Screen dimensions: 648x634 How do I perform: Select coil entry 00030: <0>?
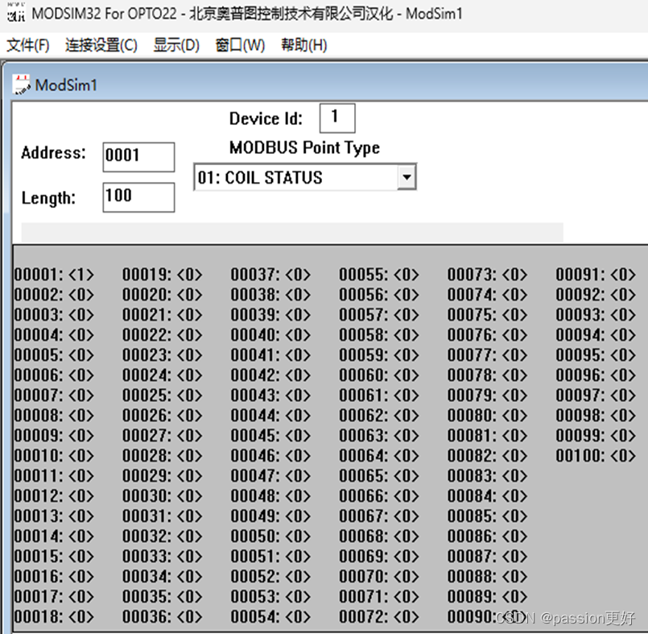[x=163, y=496]
